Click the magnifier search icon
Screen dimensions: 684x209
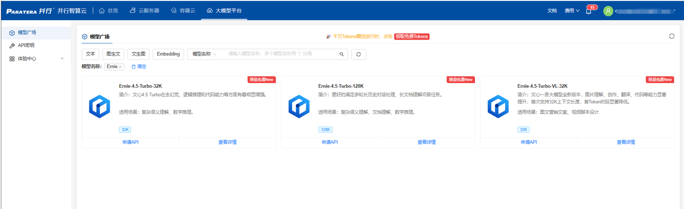click(x=341, y=54)
